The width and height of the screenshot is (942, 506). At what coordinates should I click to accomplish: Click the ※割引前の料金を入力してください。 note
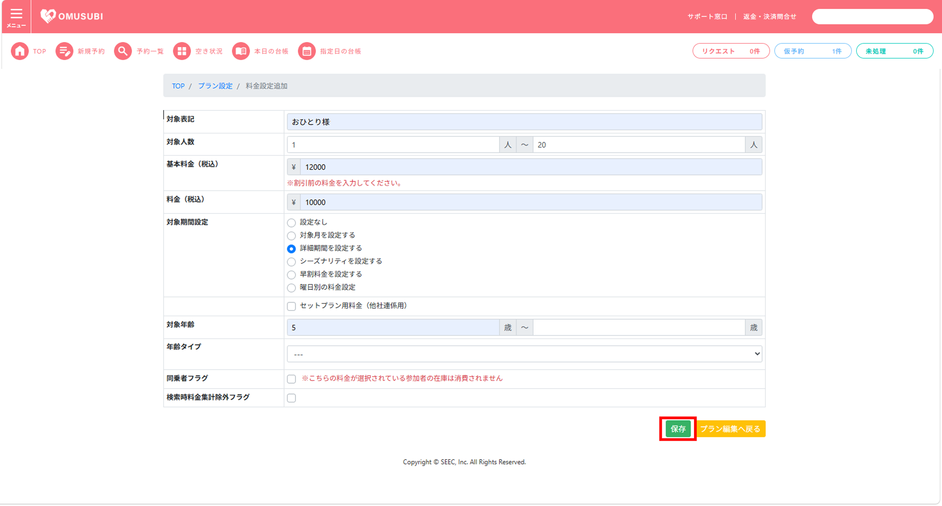[345, 183]
